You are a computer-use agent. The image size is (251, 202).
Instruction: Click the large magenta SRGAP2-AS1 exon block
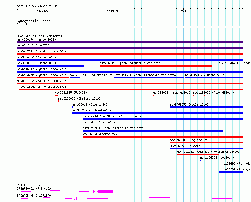pos(105,192)
